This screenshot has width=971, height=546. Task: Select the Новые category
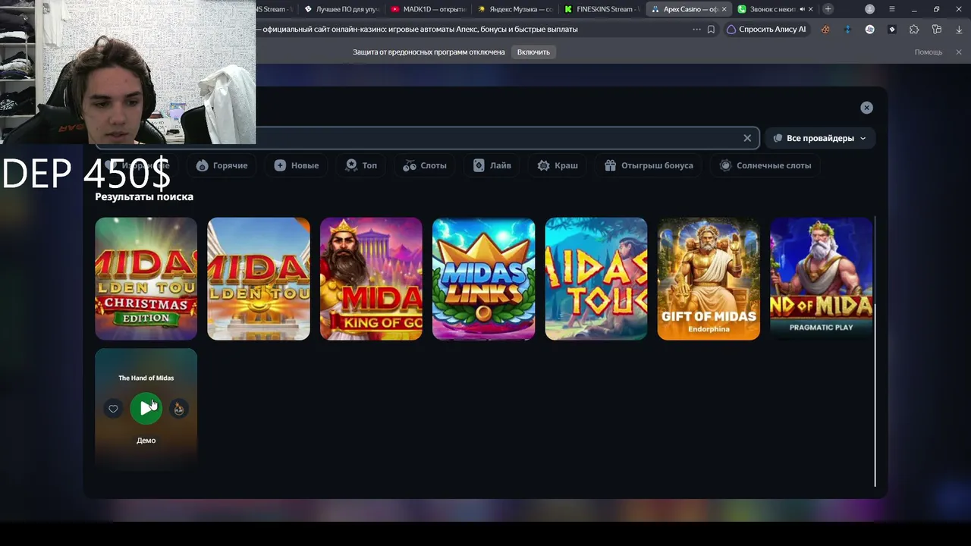[x=297, y=165]
